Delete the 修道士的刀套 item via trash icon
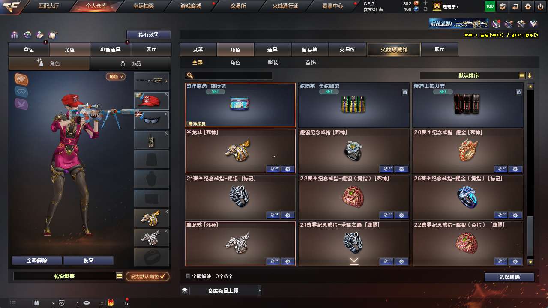Image resolution: width=548 pixels, height=308 pixels. pyautogui.click(x=518, y=92)
